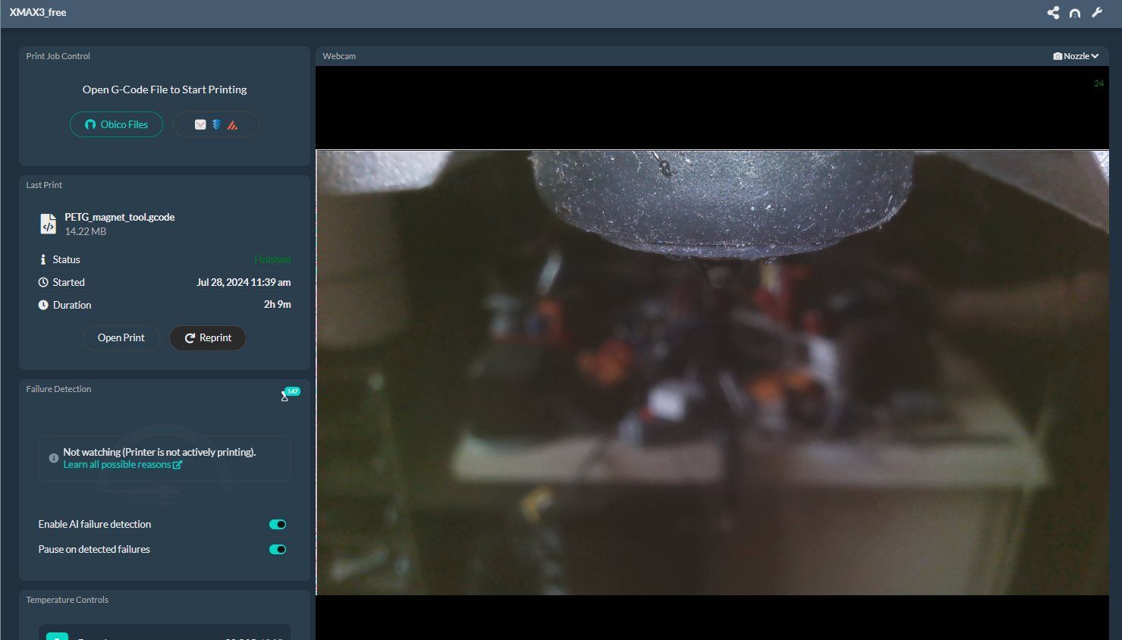
Task: Click the Webcam panel heading
Action: point(339,56)
